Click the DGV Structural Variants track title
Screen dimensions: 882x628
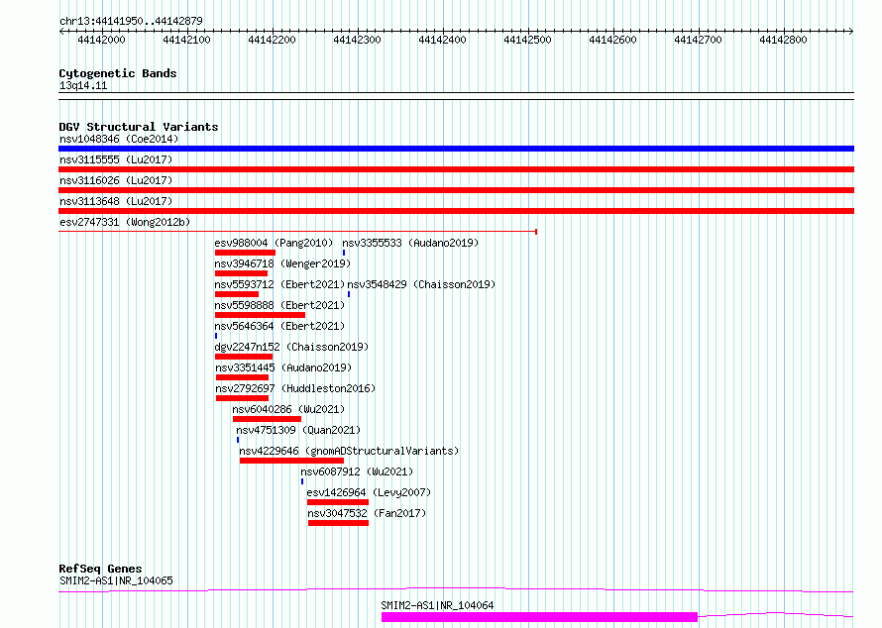click(x=139, y=127)
